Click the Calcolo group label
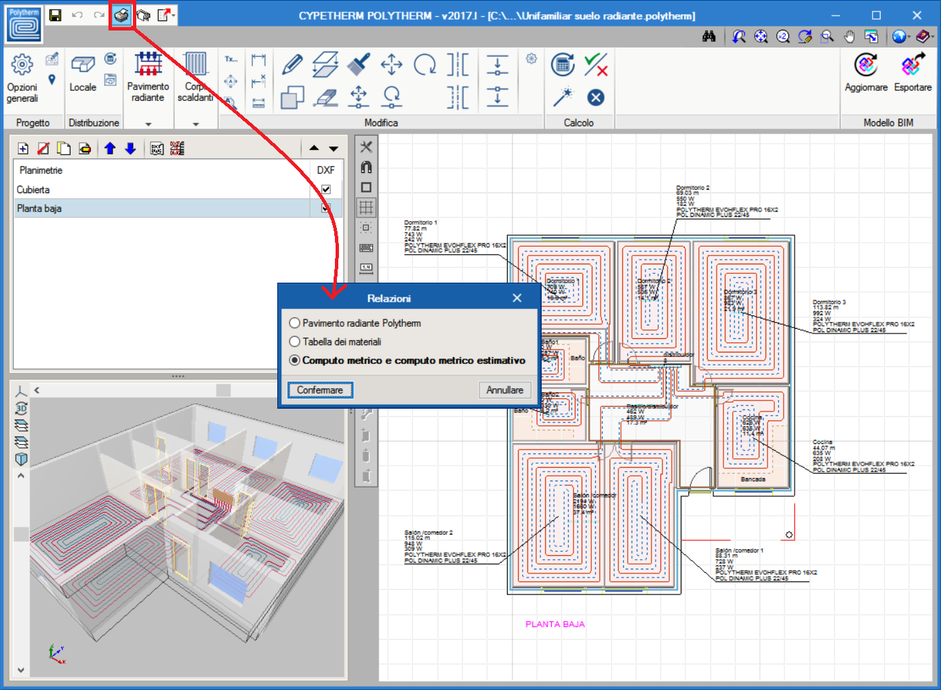Image resolution: width=941 pixels, height=690 pixels. coord(578,123)
